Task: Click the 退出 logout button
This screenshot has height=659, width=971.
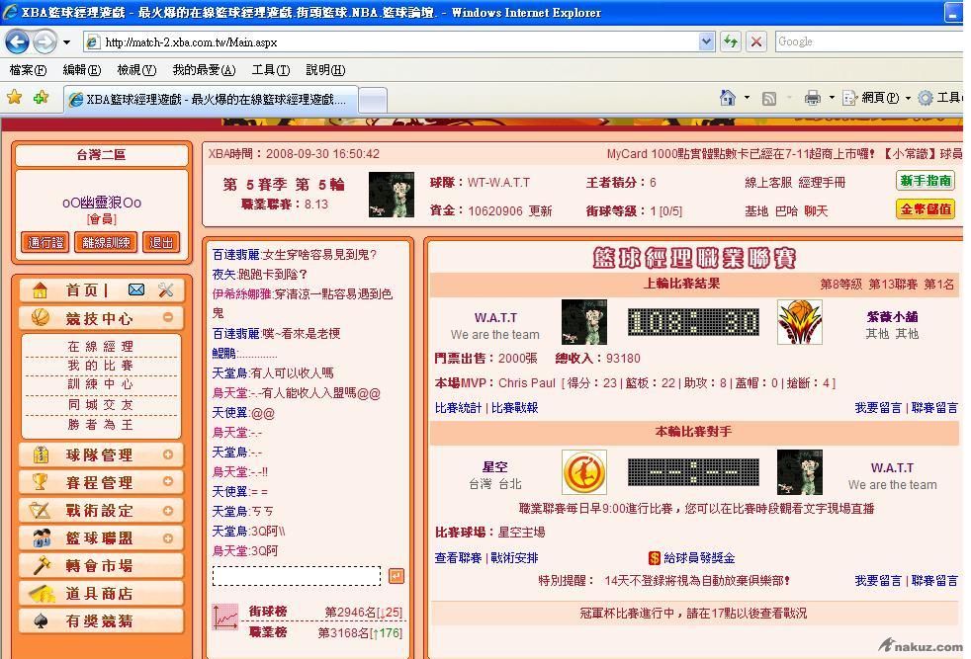Action: click(x=160, y=242)
